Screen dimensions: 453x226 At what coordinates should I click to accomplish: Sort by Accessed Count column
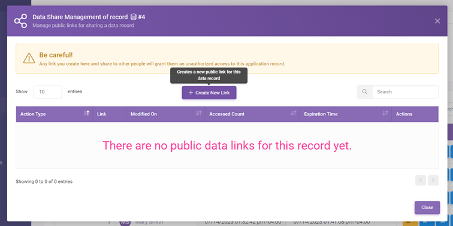tap(252, 114)
